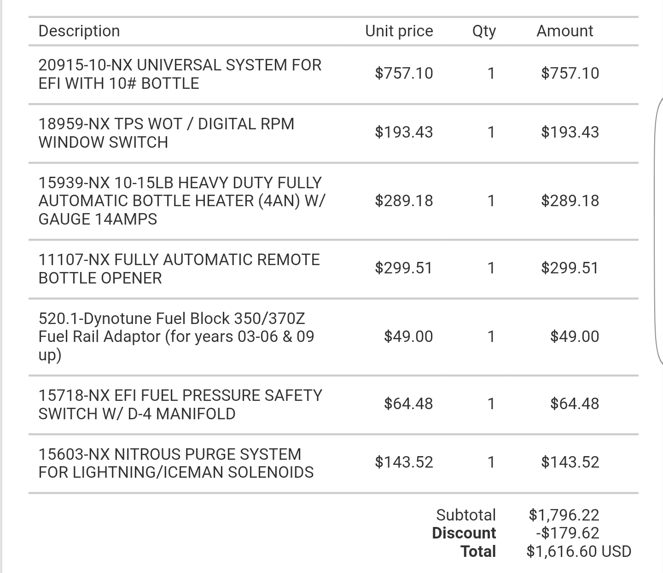Click the Amount column header
Viewport: 663px width, 573px height.
tap(564, 31)
